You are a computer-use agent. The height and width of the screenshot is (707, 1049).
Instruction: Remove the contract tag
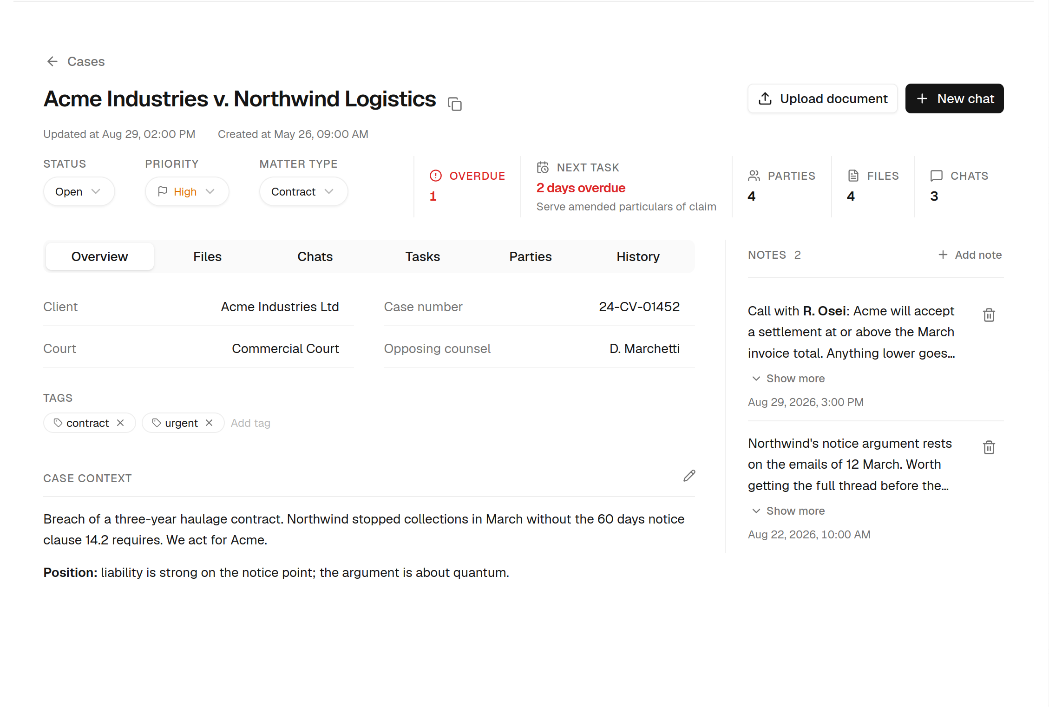120,423
